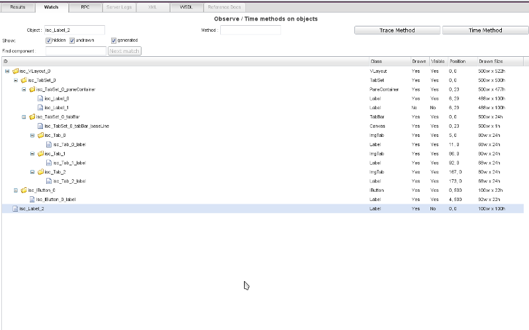
Task: Click the folder icon for isc_Tab_1
Action: 40,153
